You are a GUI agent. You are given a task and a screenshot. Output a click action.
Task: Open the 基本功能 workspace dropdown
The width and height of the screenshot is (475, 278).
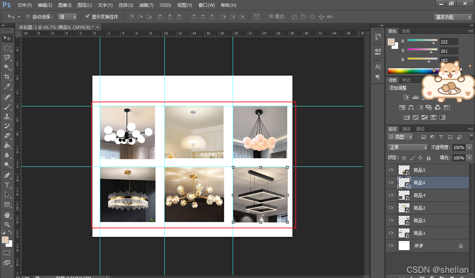click(452, 17)
